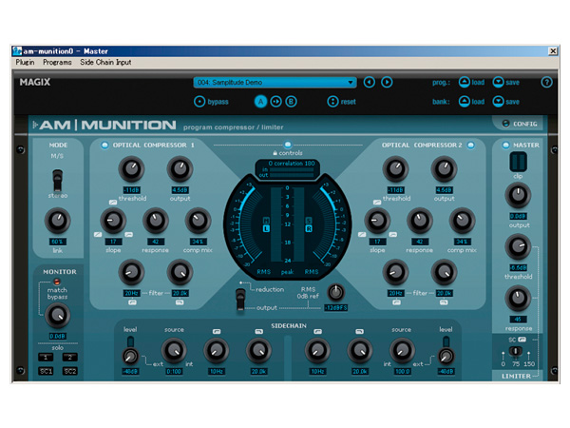The height and width of the screenshot is (428, 570).
Task: Solo sidechain SC1
Action: pos(46,371)
